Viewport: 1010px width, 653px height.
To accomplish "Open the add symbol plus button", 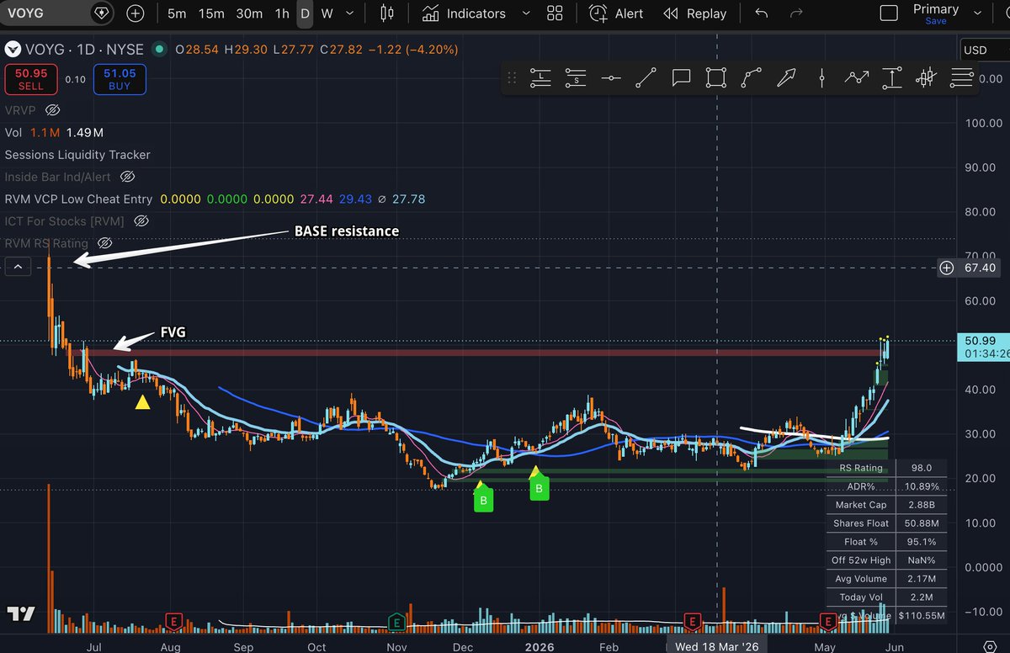I will [135, 13].
